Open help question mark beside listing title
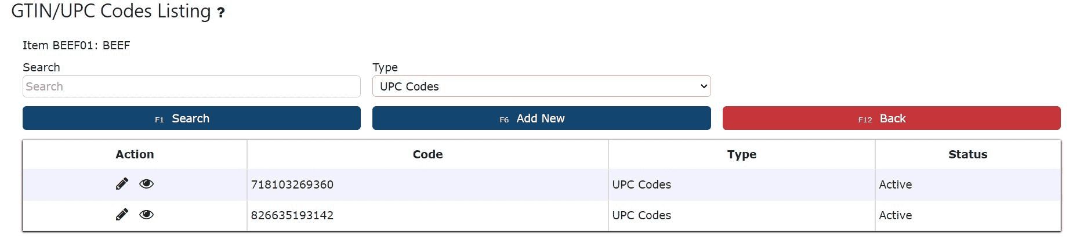Viewport: 1080px width, 239px height. tap(220, 13)
